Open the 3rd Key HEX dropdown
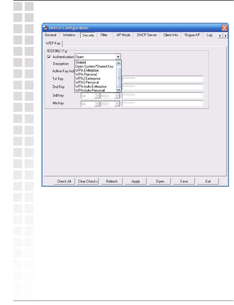This screenshot has width=234, height=305. tap(117, 96)
